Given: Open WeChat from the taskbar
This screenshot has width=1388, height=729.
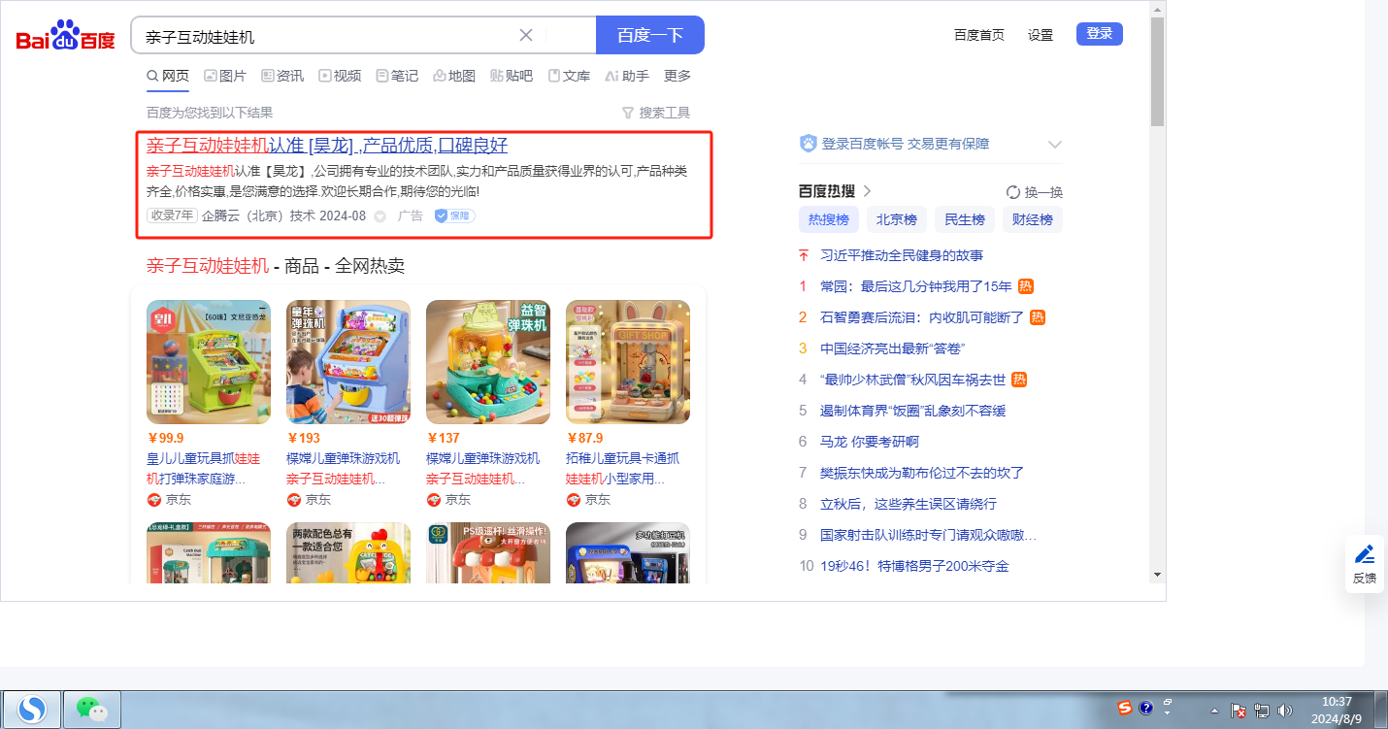Looking at the screenshot, I should [x=92, y=710].
